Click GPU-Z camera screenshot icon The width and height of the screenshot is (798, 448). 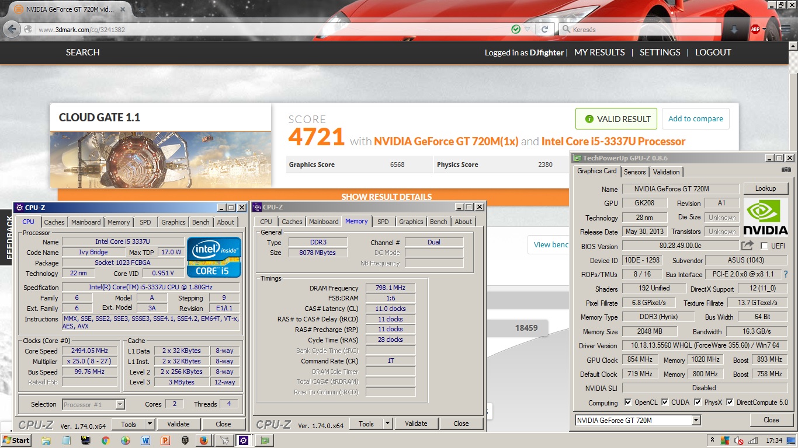(786, 170)
